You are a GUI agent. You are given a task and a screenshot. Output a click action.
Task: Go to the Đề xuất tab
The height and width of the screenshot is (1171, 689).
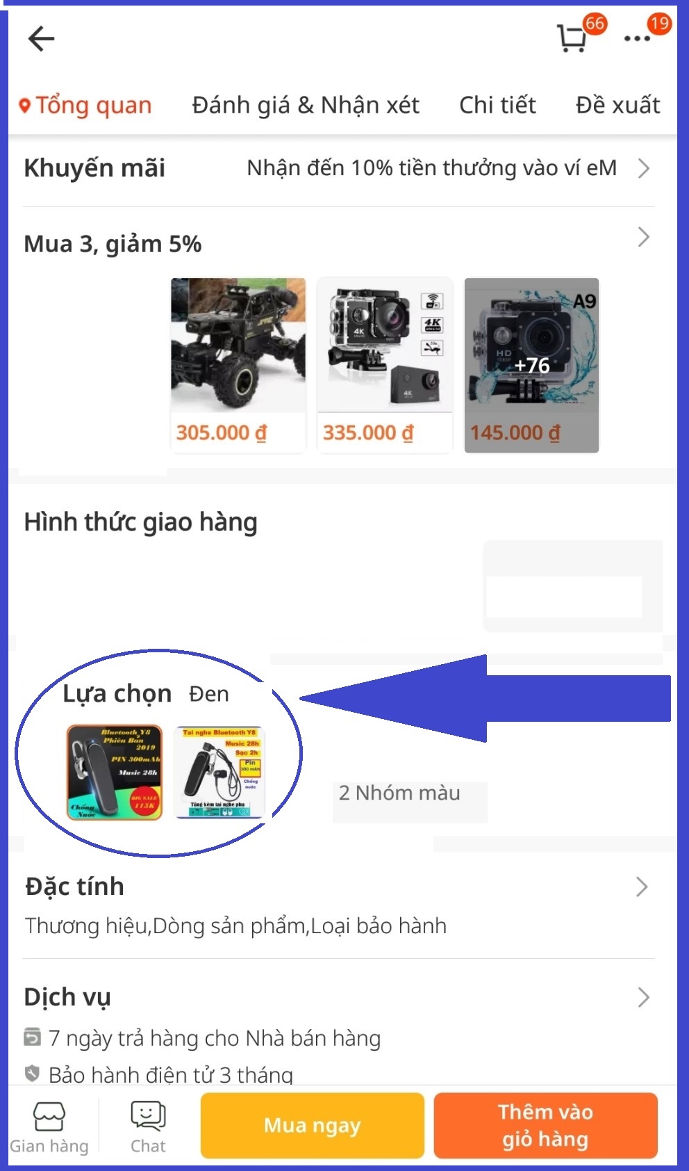(x=617, y=105)
